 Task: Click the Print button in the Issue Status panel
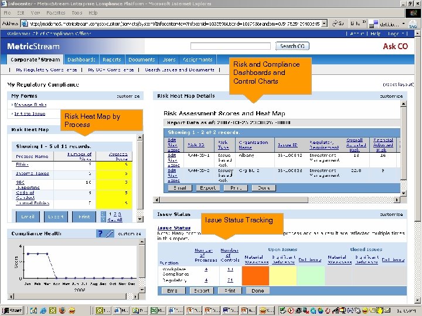coord(230,291)
